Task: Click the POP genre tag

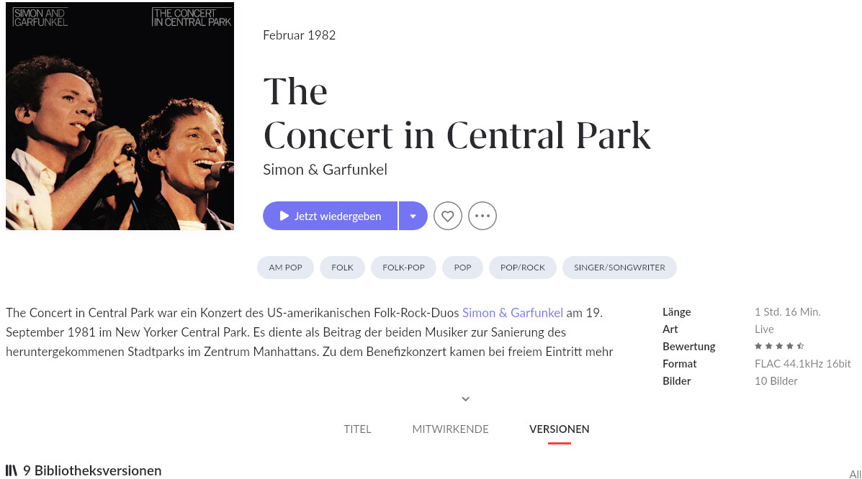Action: point(462,268)
